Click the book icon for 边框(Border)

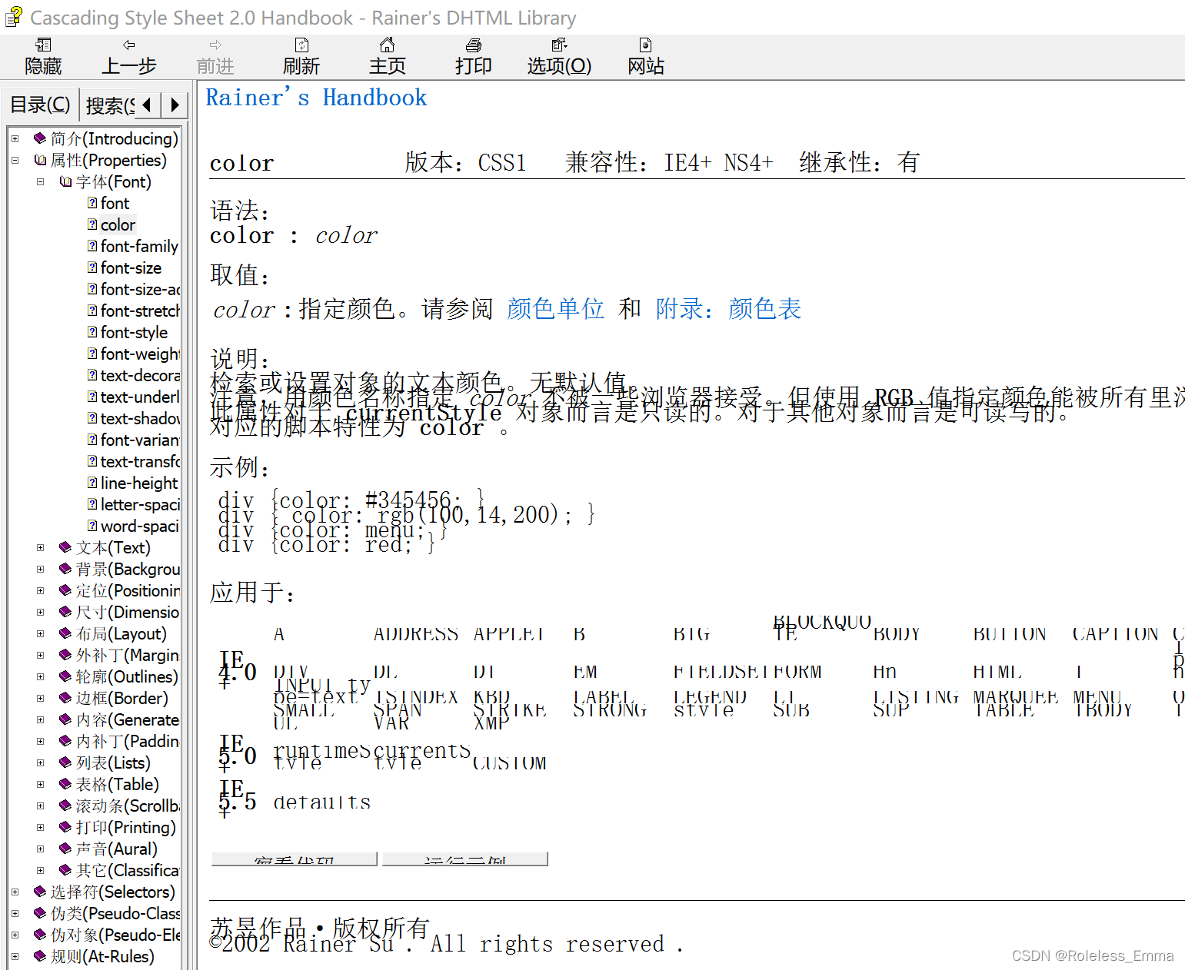[66, 698]
